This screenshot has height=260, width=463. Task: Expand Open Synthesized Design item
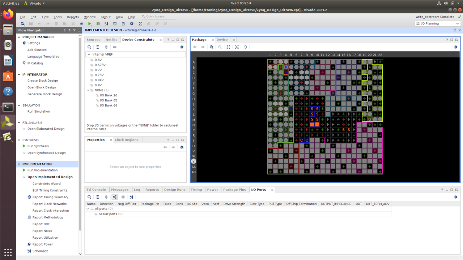[24, 153]
